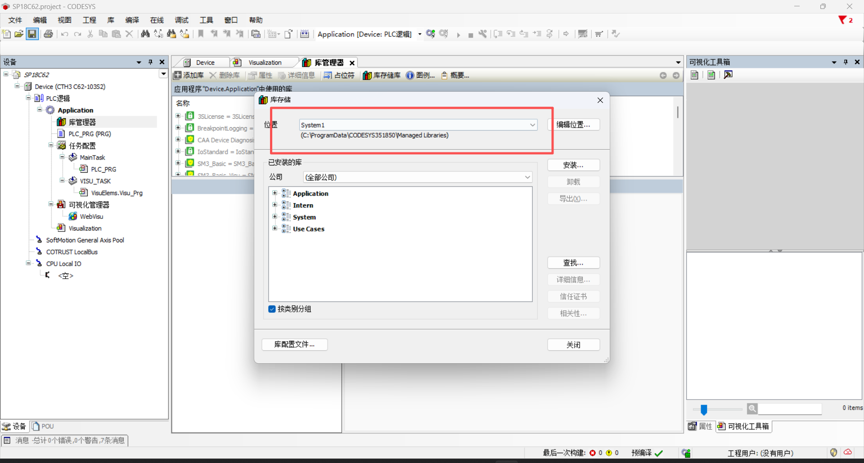This screenshot has height=463, width=864.
Task: Open the 调试 menu
Action: click(x=182, y=20)
